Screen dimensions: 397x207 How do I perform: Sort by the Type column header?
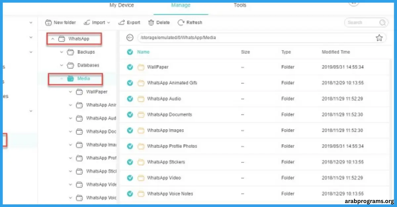(x=286, y=52)
